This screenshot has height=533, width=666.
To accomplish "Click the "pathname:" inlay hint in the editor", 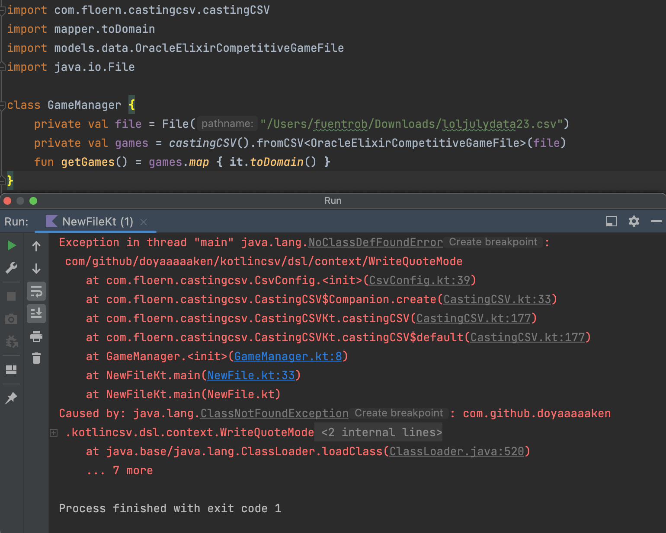I will click(227, 124).
